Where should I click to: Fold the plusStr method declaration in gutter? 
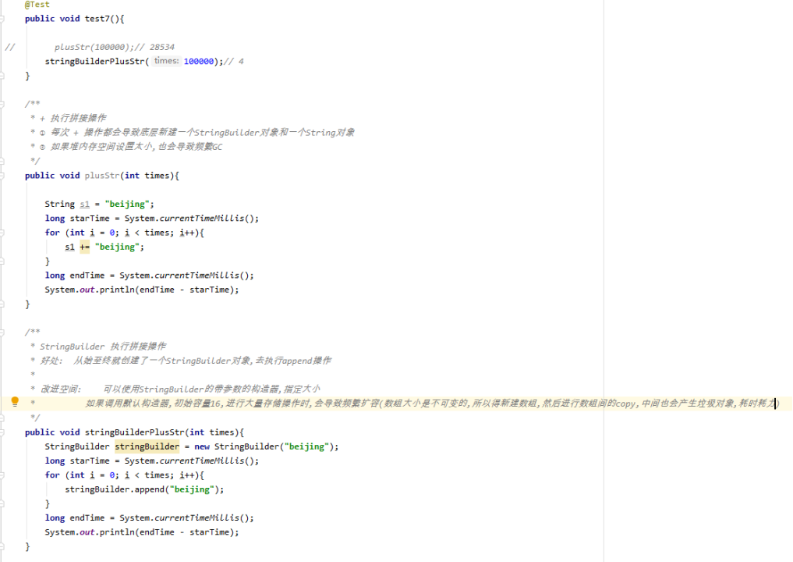click(2, 176)
